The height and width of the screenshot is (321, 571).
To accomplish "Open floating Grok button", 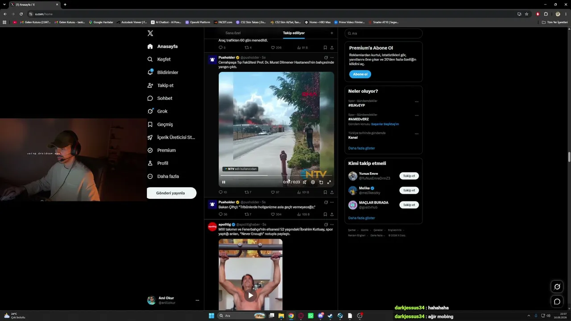I will pos(557,287).
